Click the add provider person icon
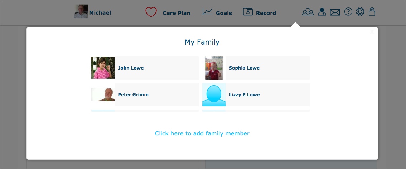This screenshot has width=406, height=169. pyautogui.click(x=322, y=12)
